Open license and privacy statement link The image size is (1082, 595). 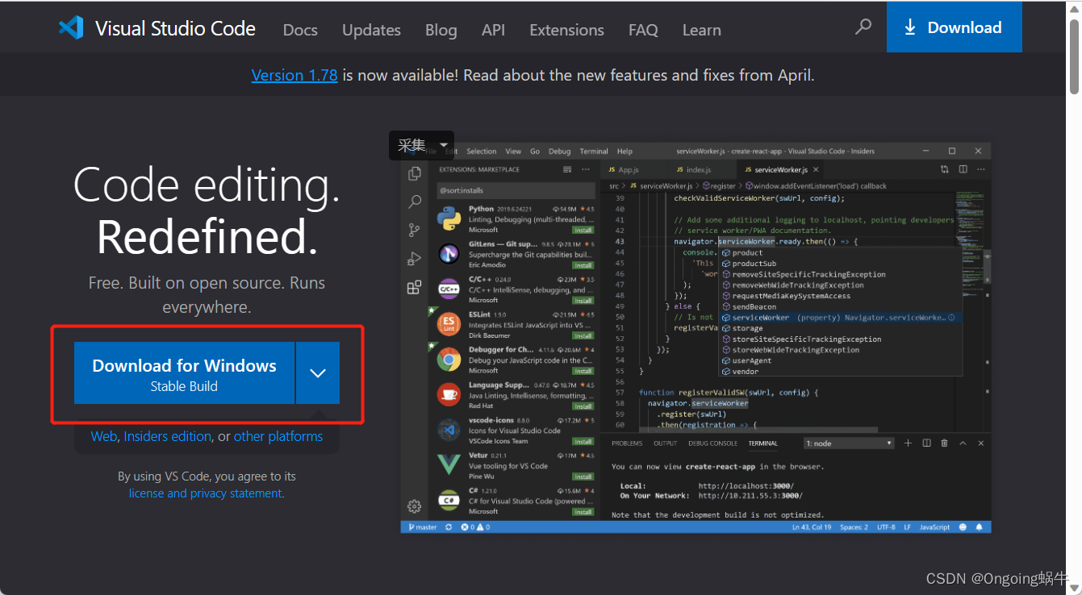(206, 493)
